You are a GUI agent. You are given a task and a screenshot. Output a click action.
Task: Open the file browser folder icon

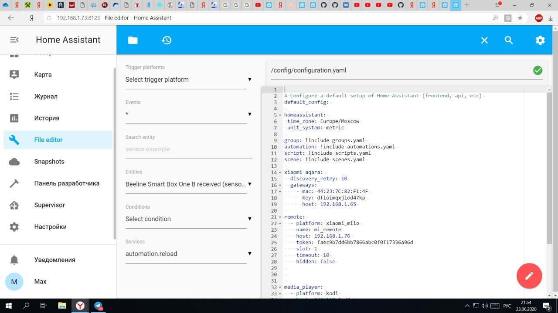[x=133, y=40]
